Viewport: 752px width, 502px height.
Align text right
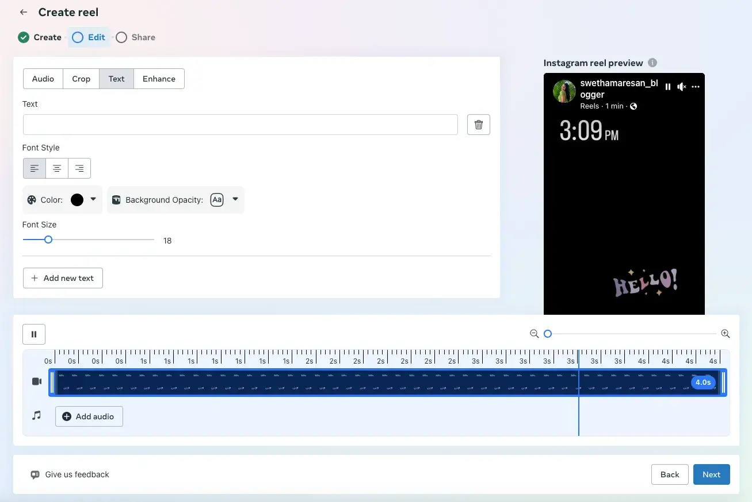79,168
